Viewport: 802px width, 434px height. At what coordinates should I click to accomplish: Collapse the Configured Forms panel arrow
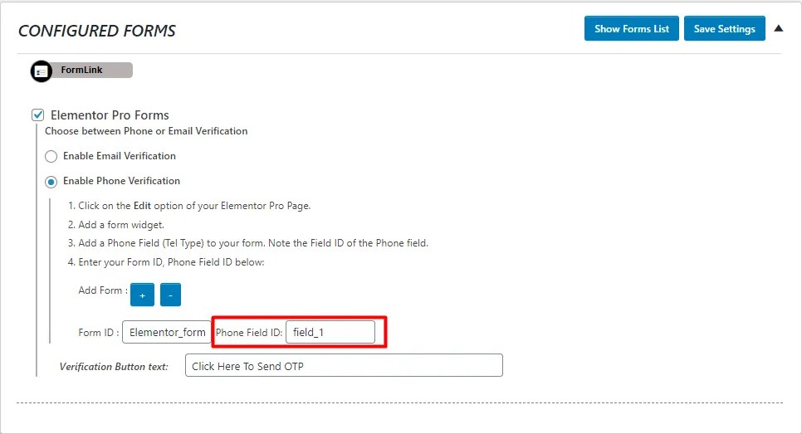click(778, 28)
